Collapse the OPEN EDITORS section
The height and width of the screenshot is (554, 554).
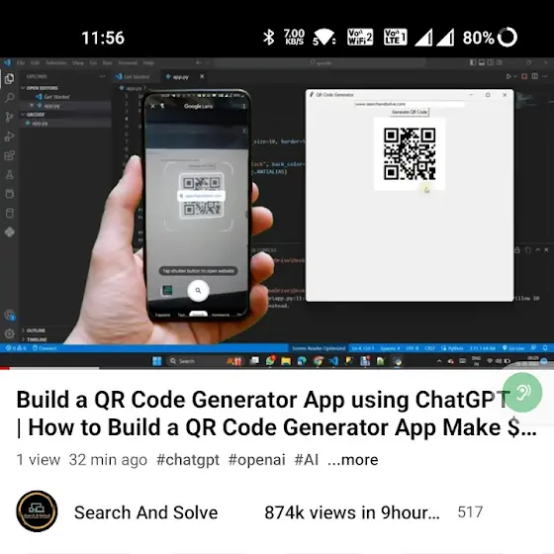pyautogui.click(x=40, y=88)
